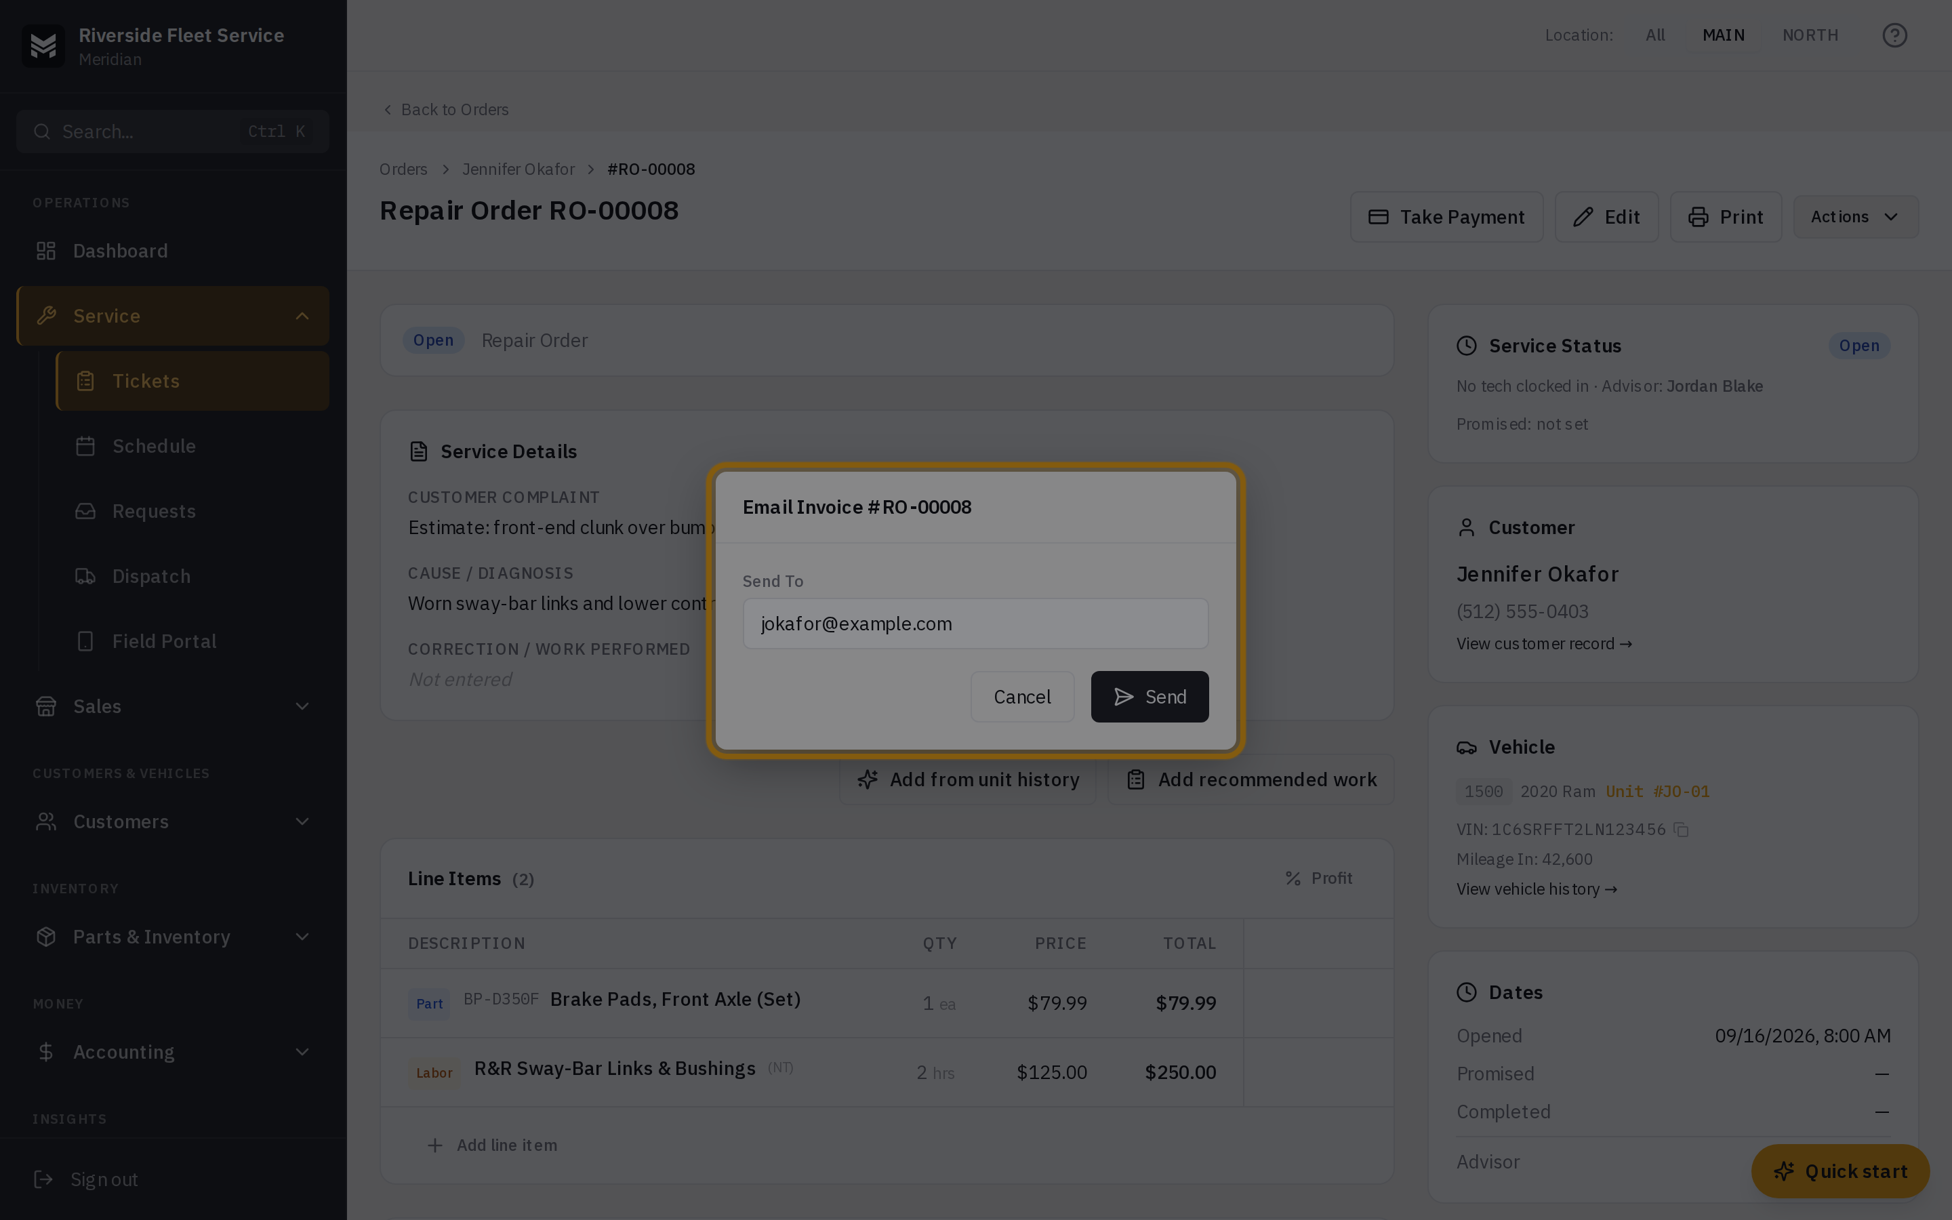The image size is (1952, 1220).
Task: Cancel the email invoice dialog
Action: 1022,697
